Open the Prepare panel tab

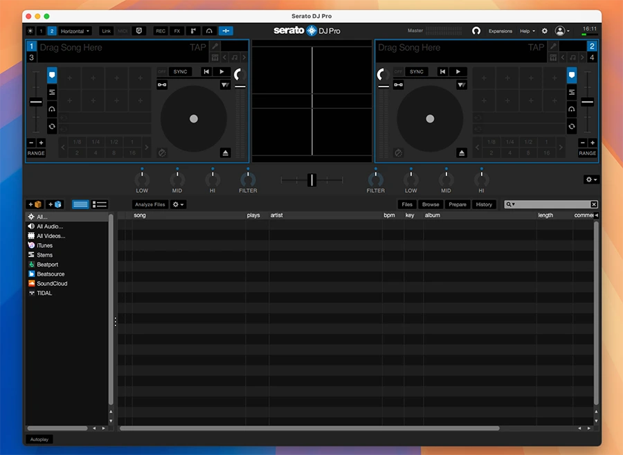coord(458,204)
